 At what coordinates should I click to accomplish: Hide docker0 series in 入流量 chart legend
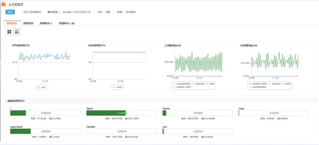198,84
